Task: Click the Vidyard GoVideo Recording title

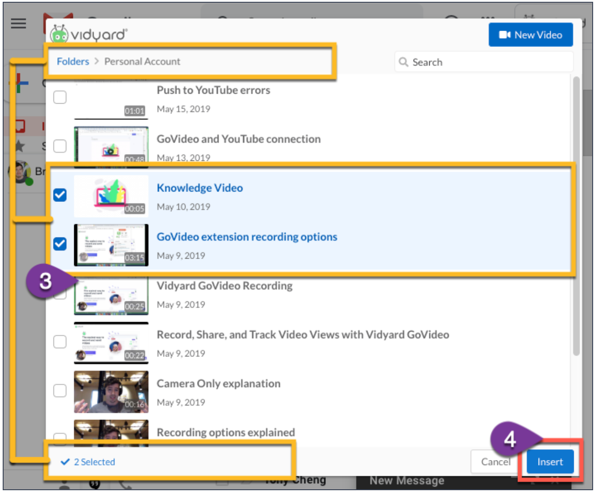Action: [x=225, y=286]
